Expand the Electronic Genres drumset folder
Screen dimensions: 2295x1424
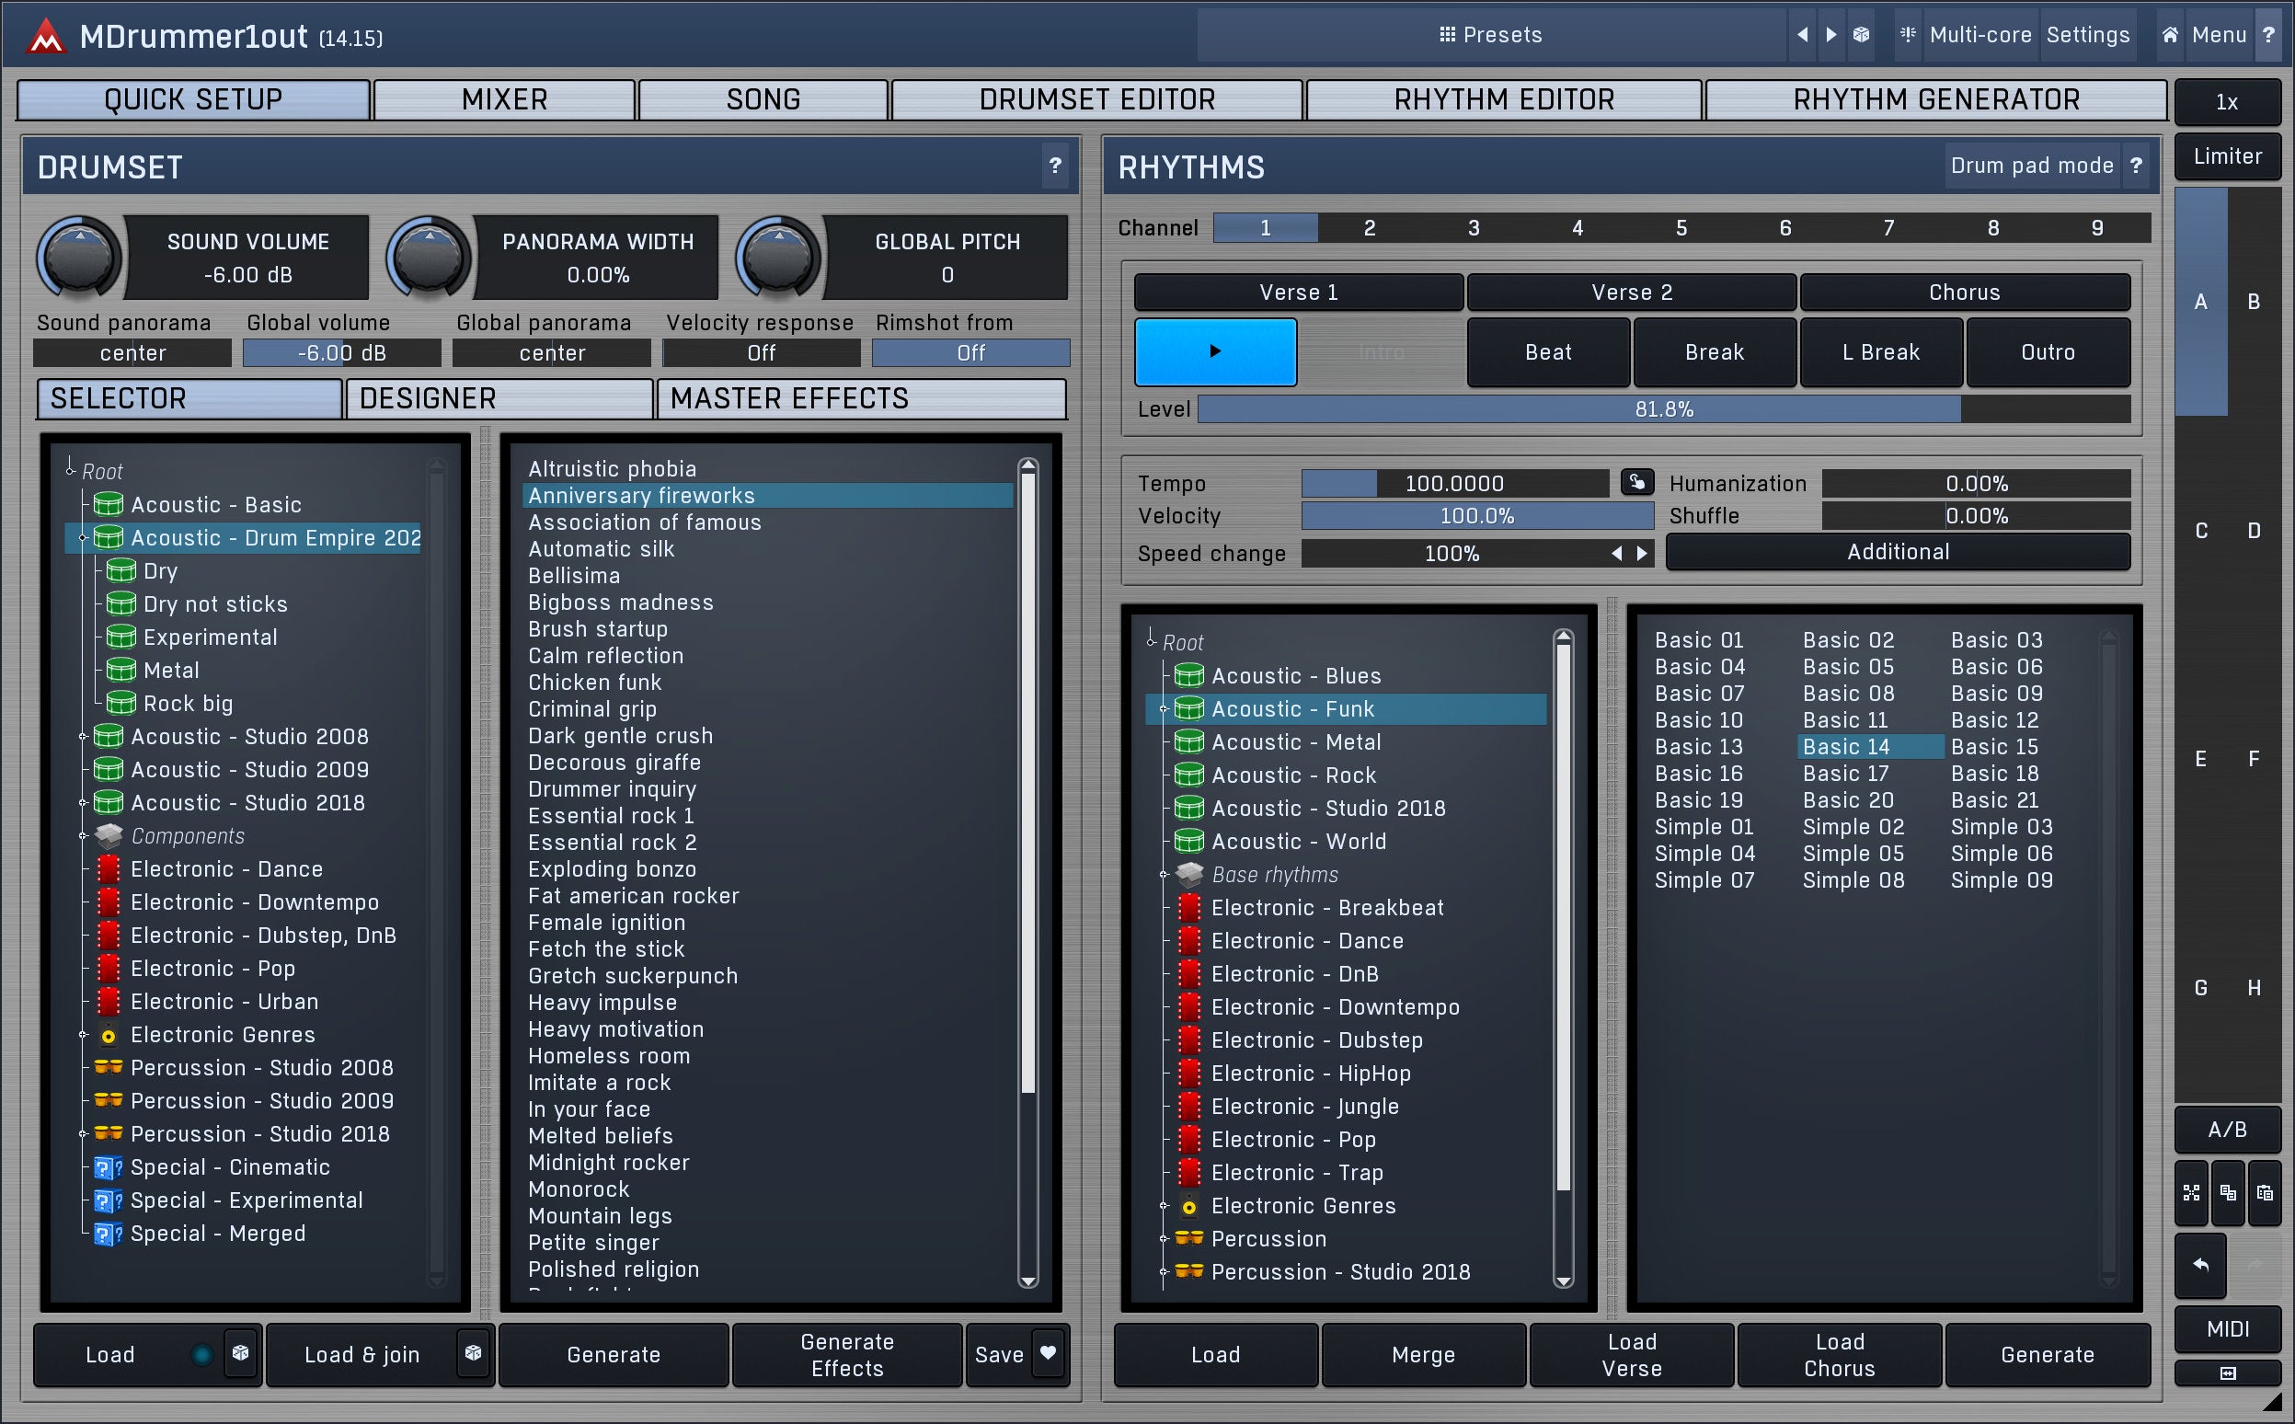pyautogui.click(x=83, y=1035)
